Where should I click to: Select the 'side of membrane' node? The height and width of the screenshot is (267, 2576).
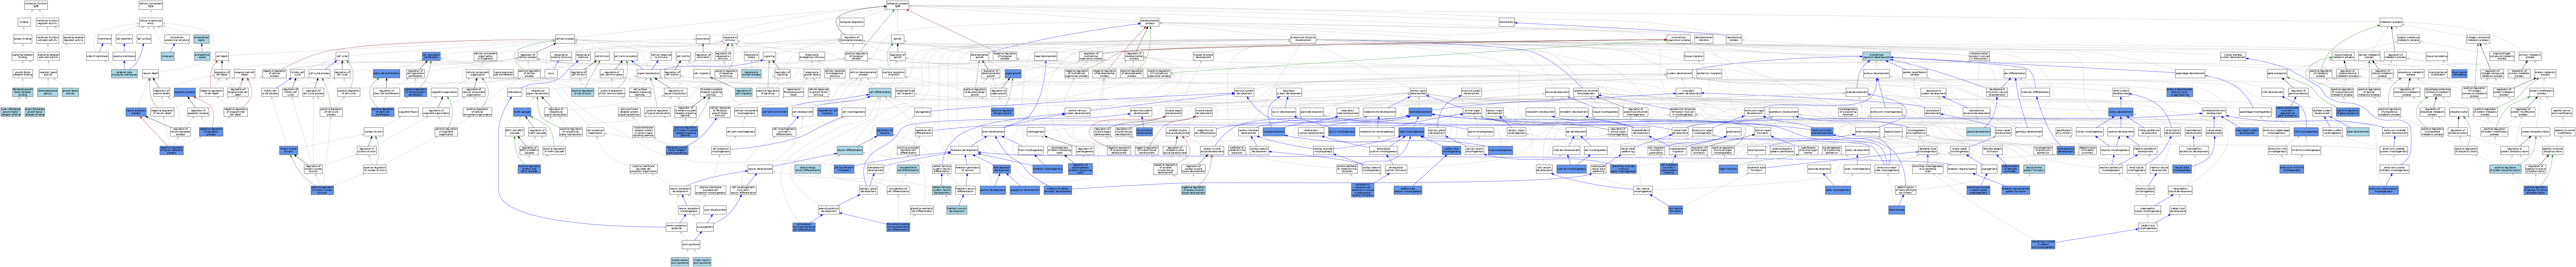(97, 56)
